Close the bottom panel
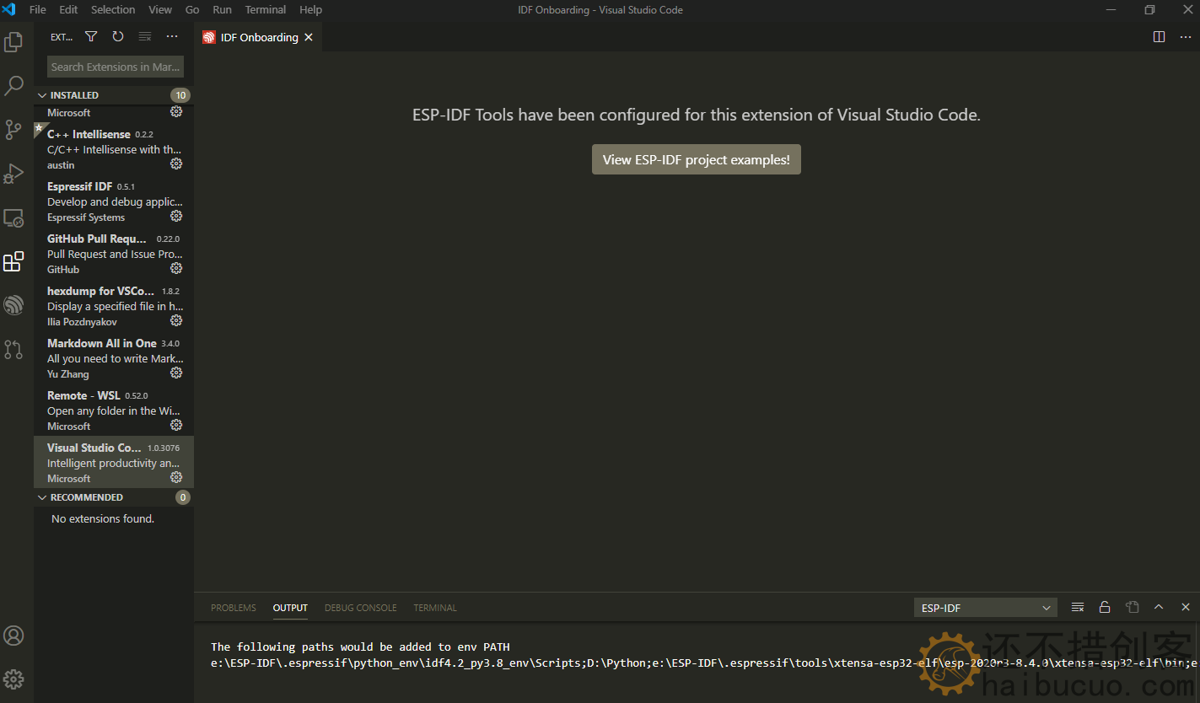The height and width of the screenshot is (703, 1200). click(1186, 607)
